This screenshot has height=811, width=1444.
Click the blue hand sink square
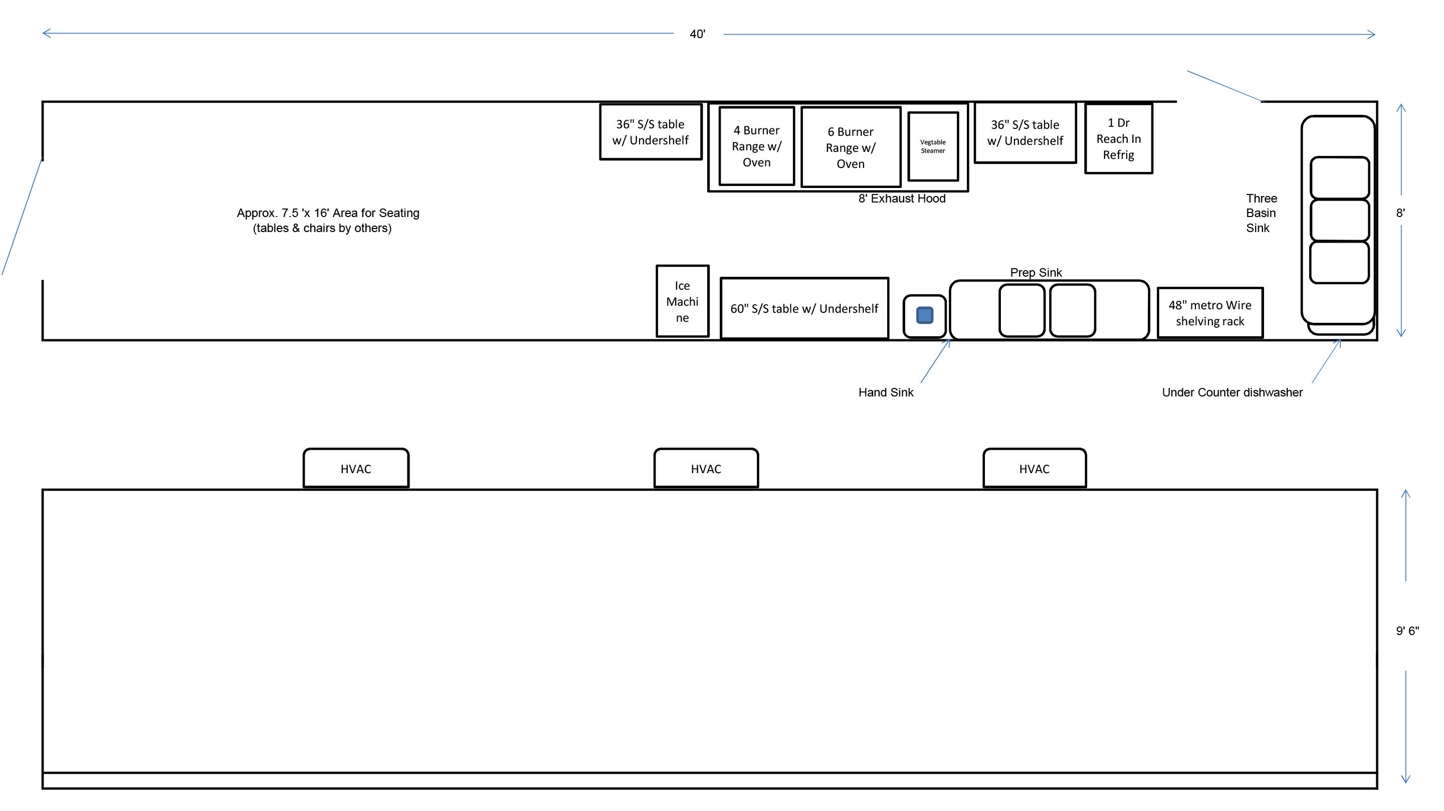[924, 315]
